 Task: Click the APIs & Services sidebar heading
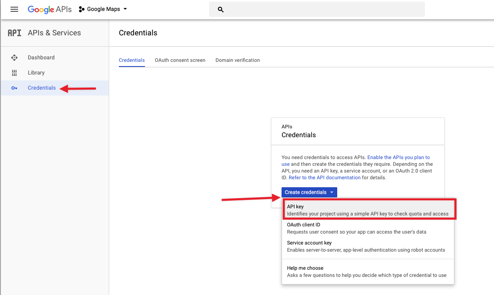(54, 33)
